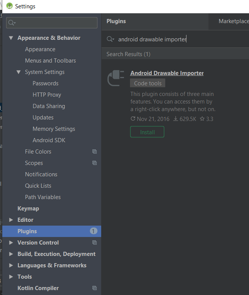This screenshot has height=295, width=249.
Task: Click the plugin search magnifier icon
Action: pos(110,39)
